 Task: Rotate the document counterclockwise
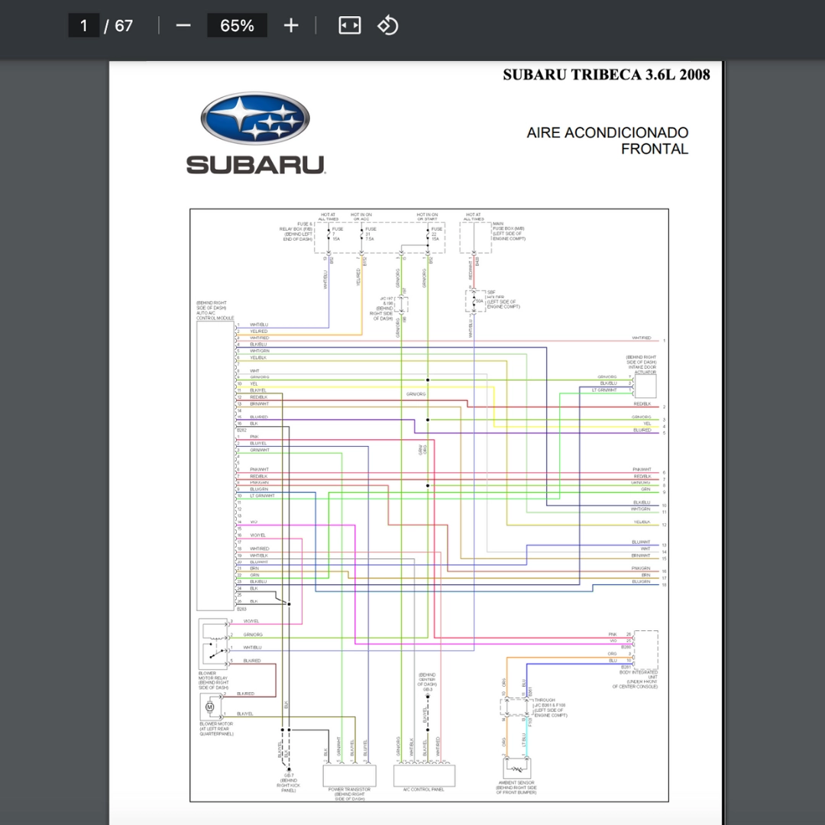pos(388,25)
